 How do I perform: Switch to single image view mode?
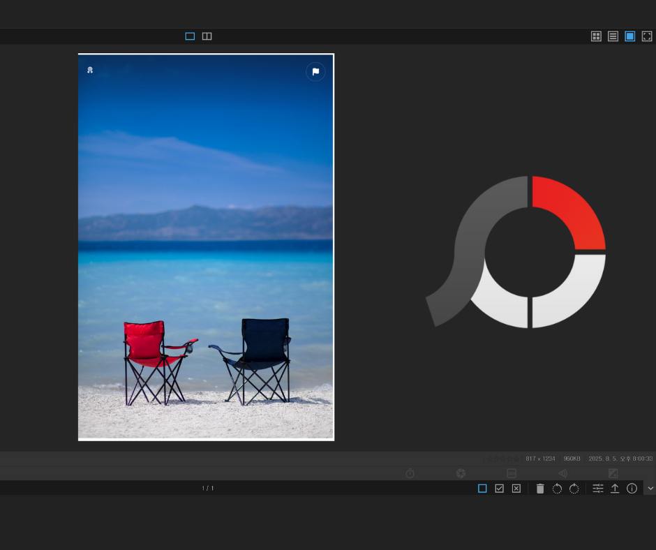click(x=190, y=36)
